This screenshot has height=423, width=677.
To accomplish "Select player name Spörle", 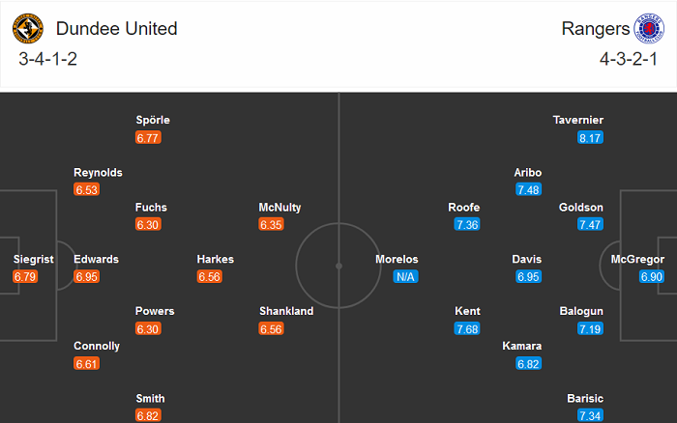I will [153, 120].
